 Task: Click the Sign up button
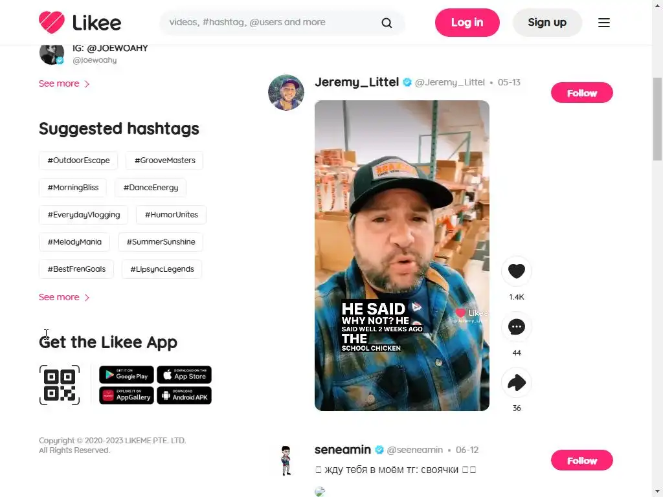(x=547, y=23)
